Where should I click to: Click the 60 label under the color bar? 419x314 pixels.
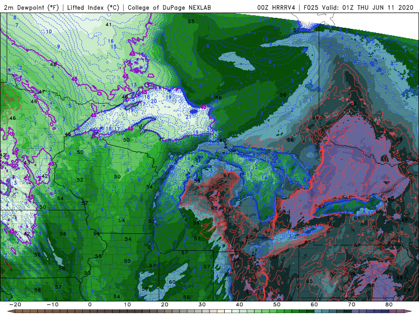(314, 305)
